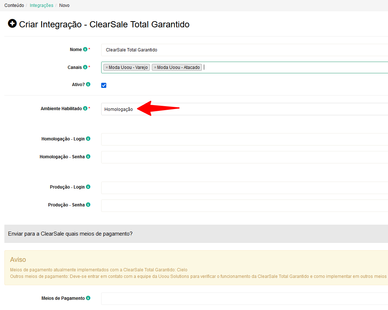
Task: Click the Moda Uoou - Atacado tag text
Action: pyautogui.click(x=178, y=67)
